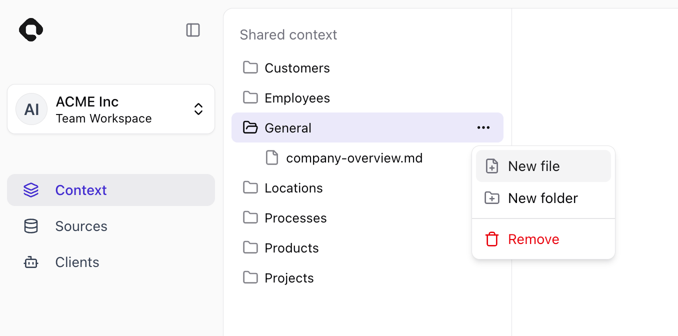Expand the Processes folder
Image resolution: width=678 pixels, height=336 pixels.
click(x=367, y=217)
